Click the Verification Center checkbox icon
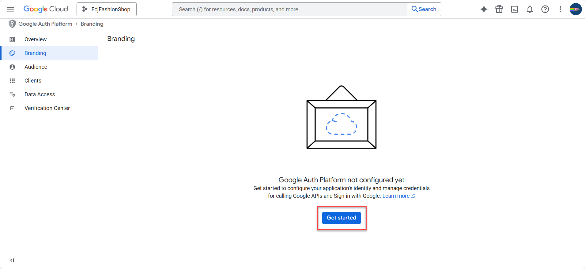 [x=12, y=108]
